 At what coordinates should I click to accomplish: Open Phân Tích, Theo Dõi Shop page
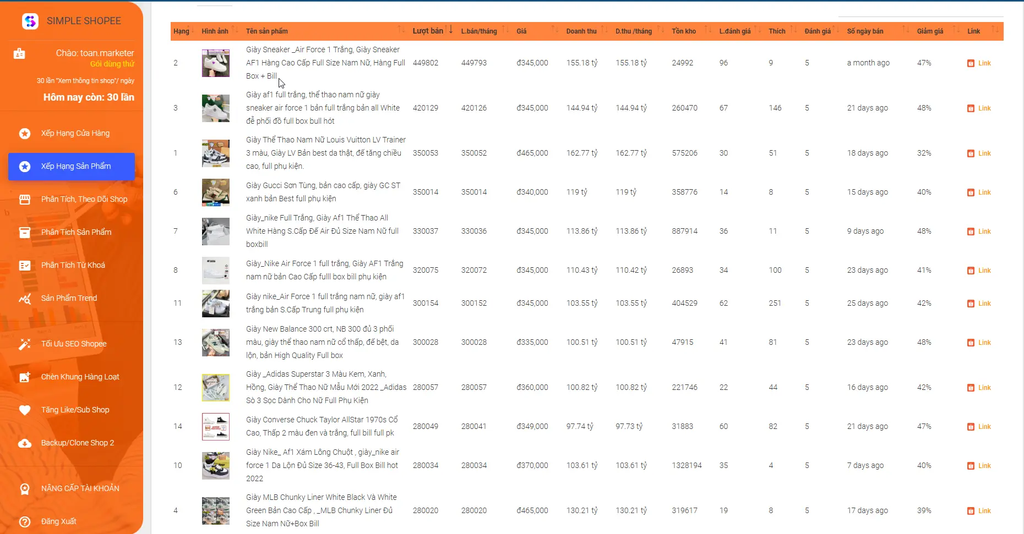tap(72, 199)
